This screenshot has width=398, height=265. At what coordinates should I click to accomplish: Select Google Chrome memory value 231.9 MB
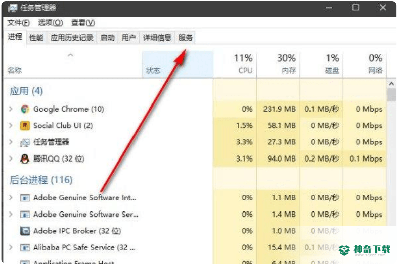click(x=280, y=109)
